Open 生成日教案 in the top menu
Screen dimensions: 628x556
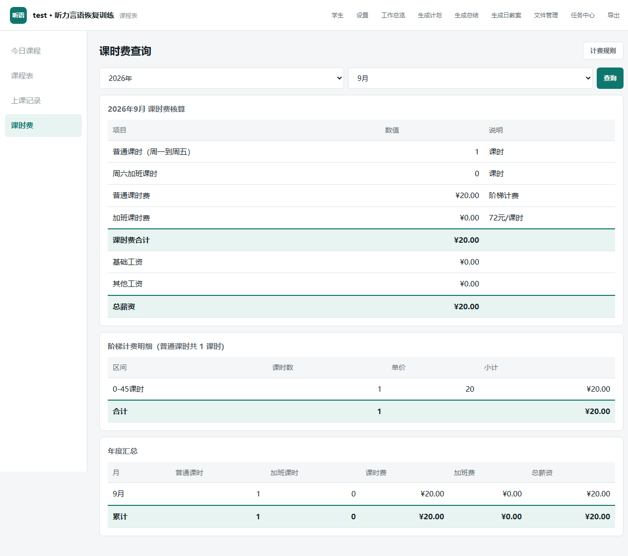pyautogui.click(x=506, y=15)
